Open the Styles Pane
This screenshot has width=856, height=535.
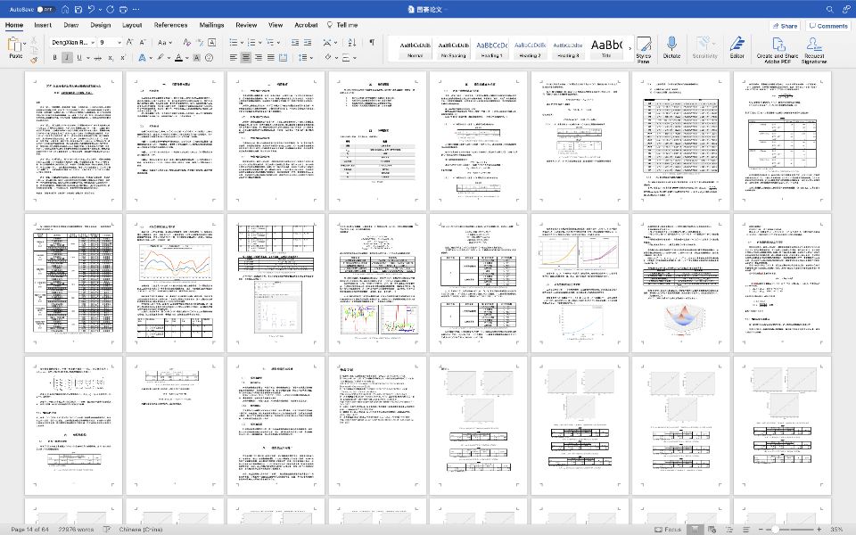pos(644,50)
